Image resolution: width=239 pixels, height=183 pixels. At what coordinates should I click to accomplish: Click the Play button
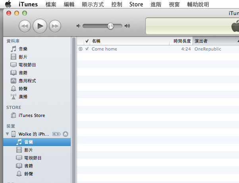click(x=40, y=26)
